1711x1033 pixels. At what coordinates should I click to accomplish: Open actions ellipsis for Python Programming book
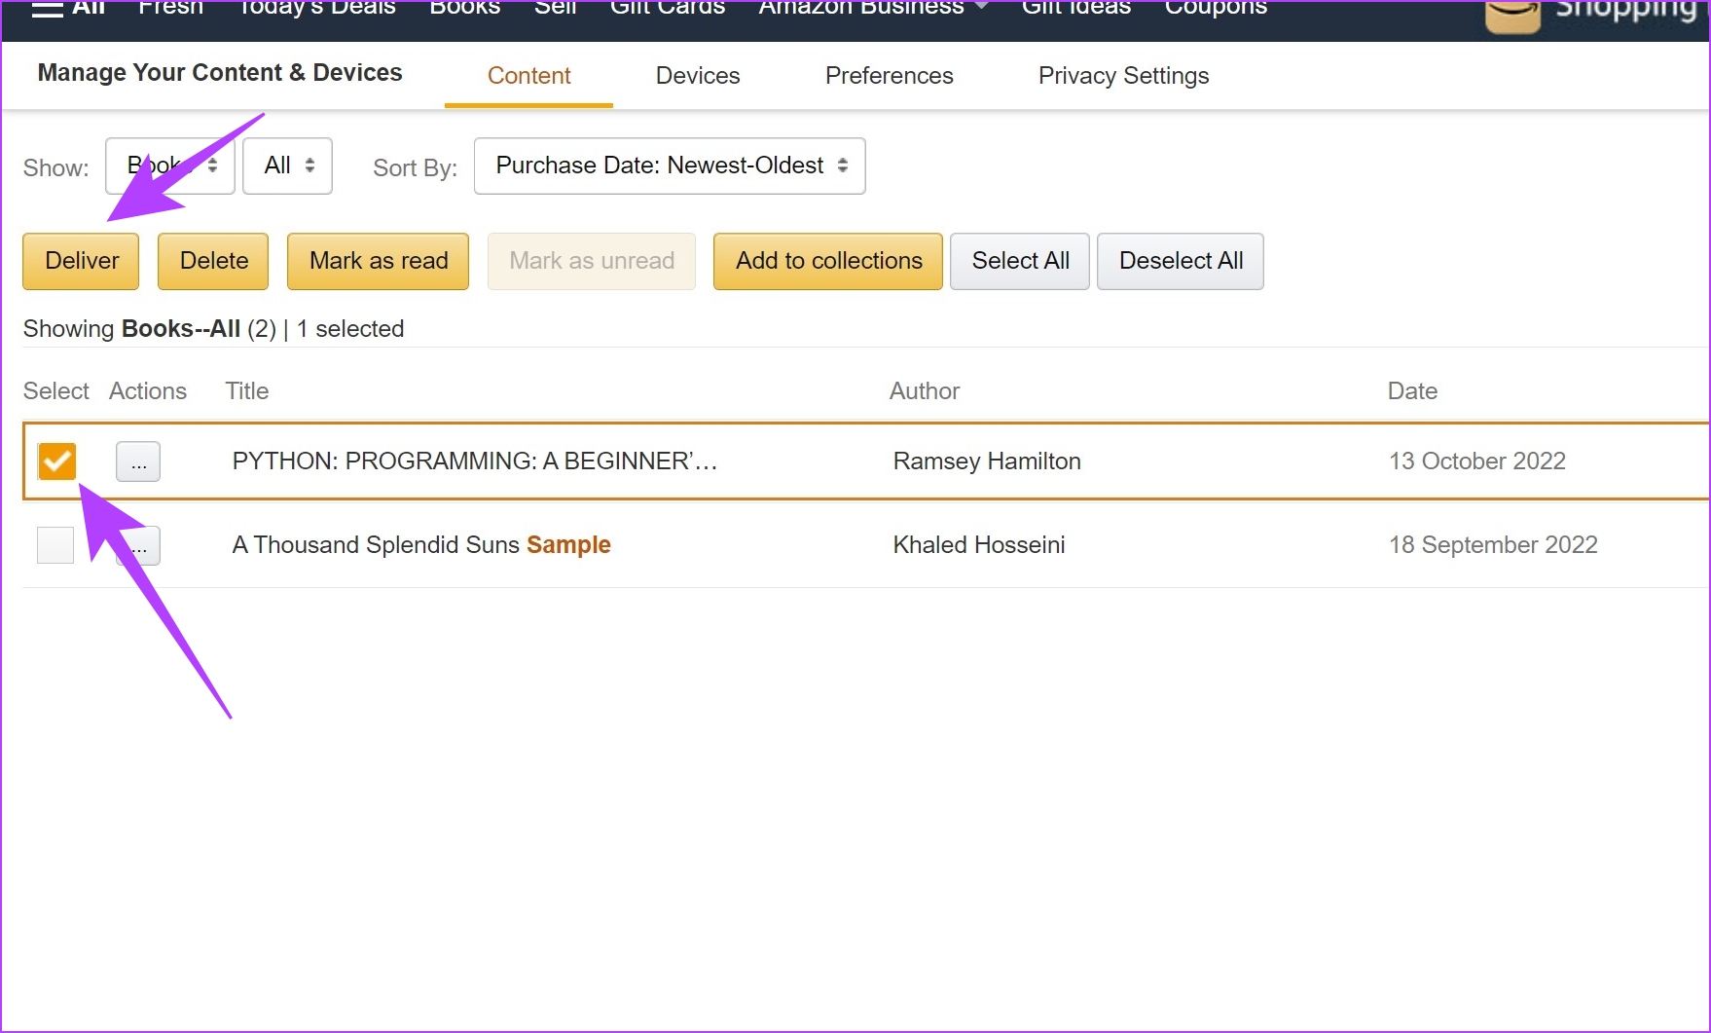point(138,461)
